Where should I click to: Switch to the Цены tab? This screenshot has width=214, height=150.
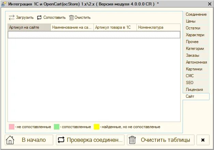coord(196,21)
